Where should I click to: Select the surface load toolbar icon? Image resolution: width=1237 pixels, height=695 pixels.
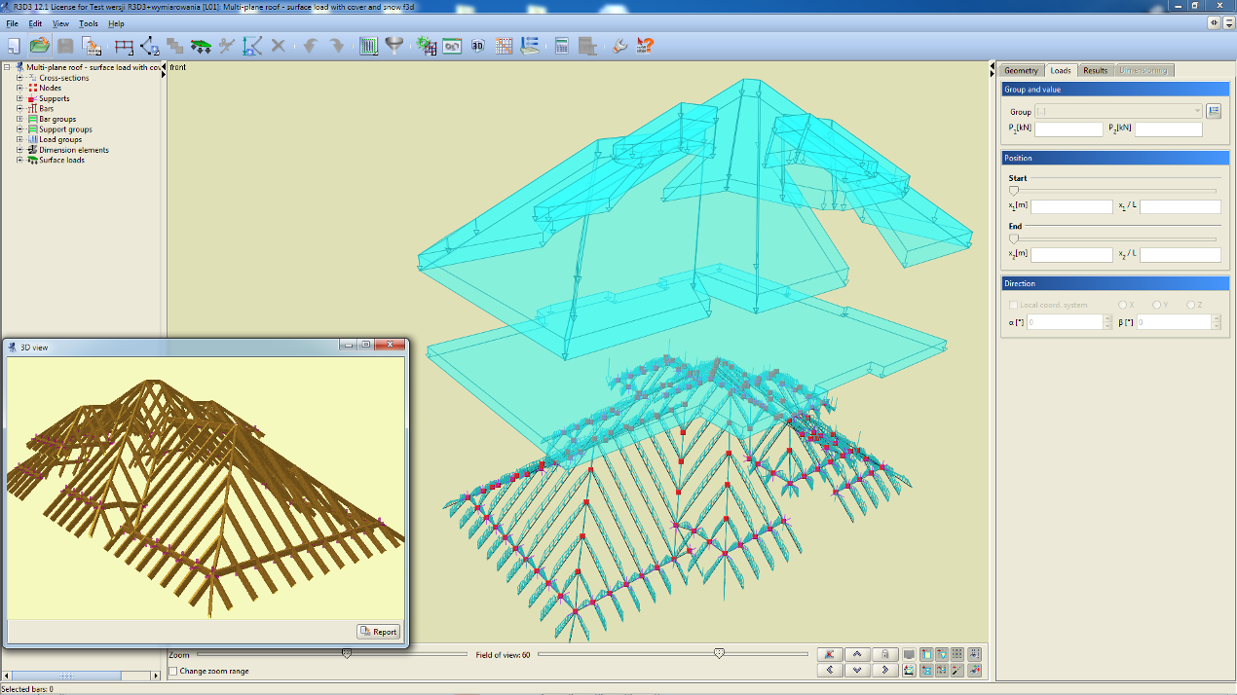(201, 46)
